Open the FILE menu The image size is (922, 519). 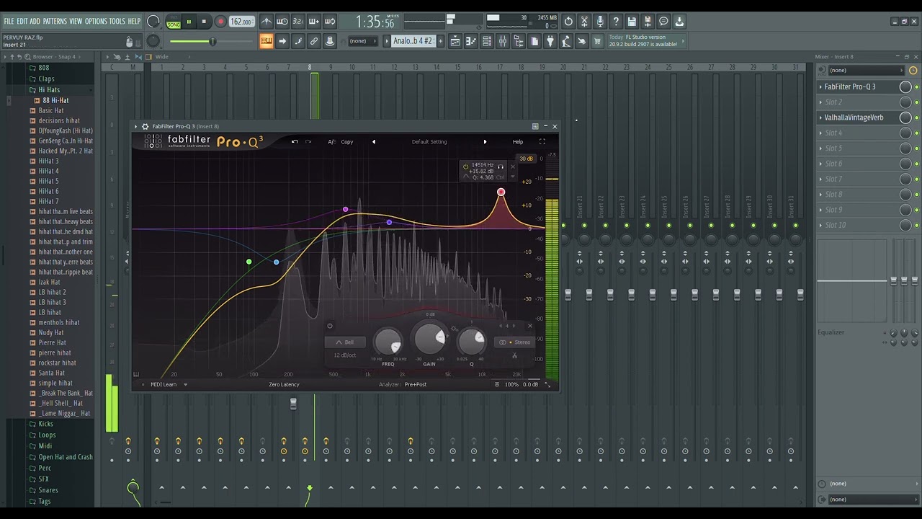pos(9,22)
